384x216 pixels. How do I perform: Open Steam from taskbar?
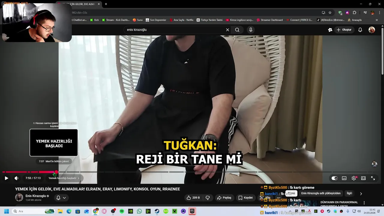157,211
